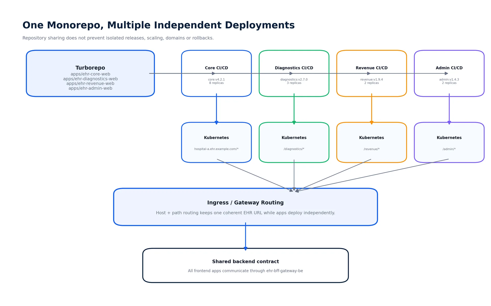Select 'Shared backend contract' heading
491x306 pixels.
pyautogui.click(x=245, y=261)
